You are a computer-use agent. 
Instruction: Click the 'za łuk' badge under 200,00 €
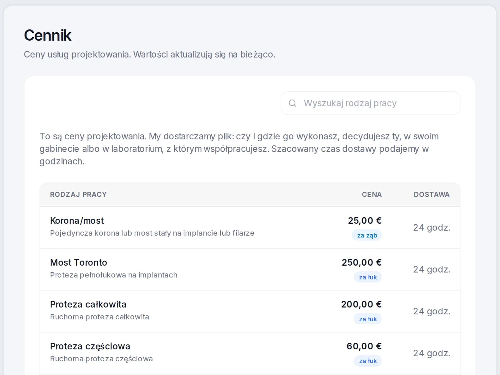point(368,319)
